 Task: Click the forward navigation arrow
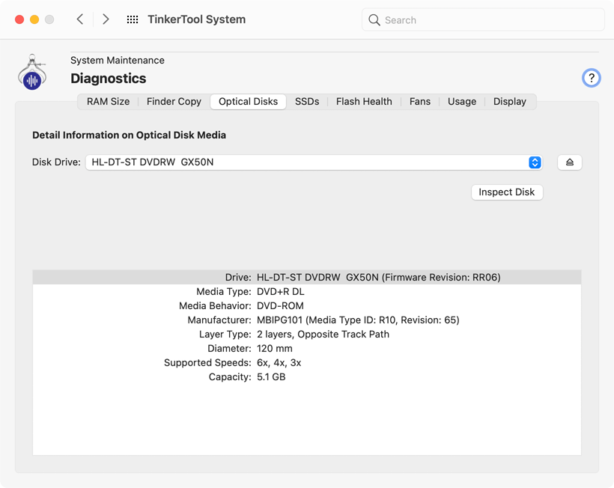106,19
